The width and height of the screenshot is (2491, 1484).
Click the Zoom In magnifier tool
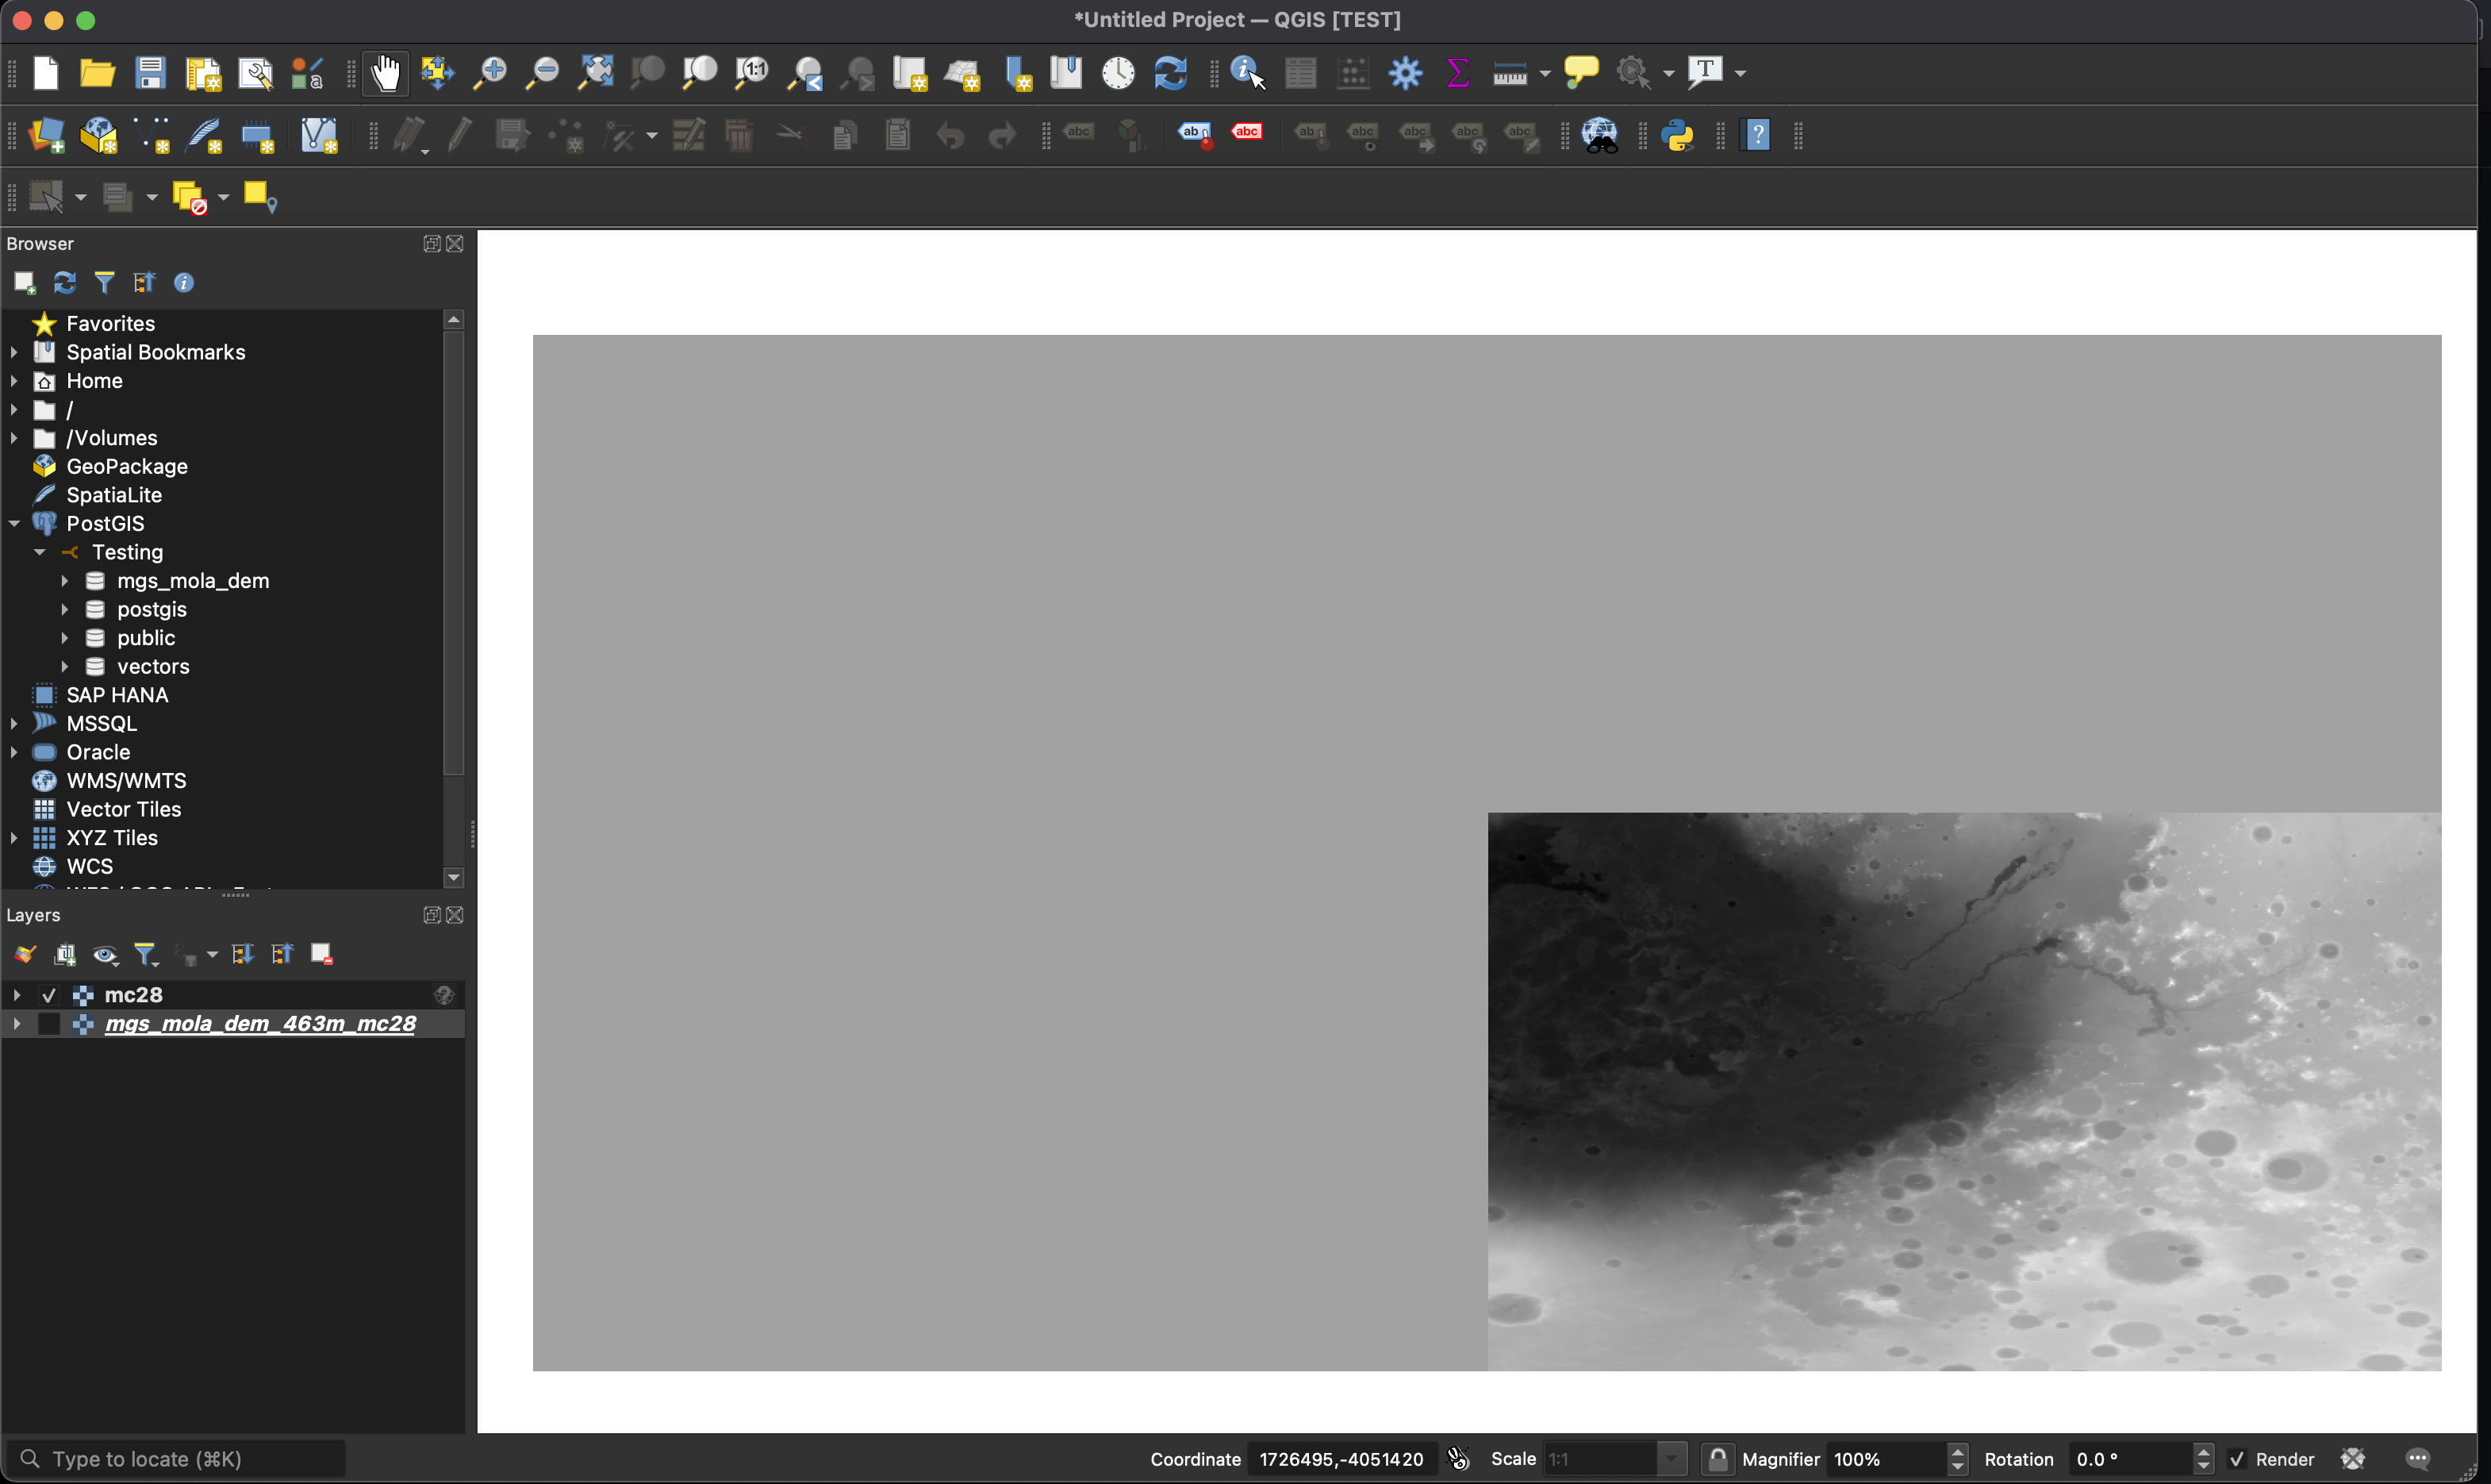489,73
